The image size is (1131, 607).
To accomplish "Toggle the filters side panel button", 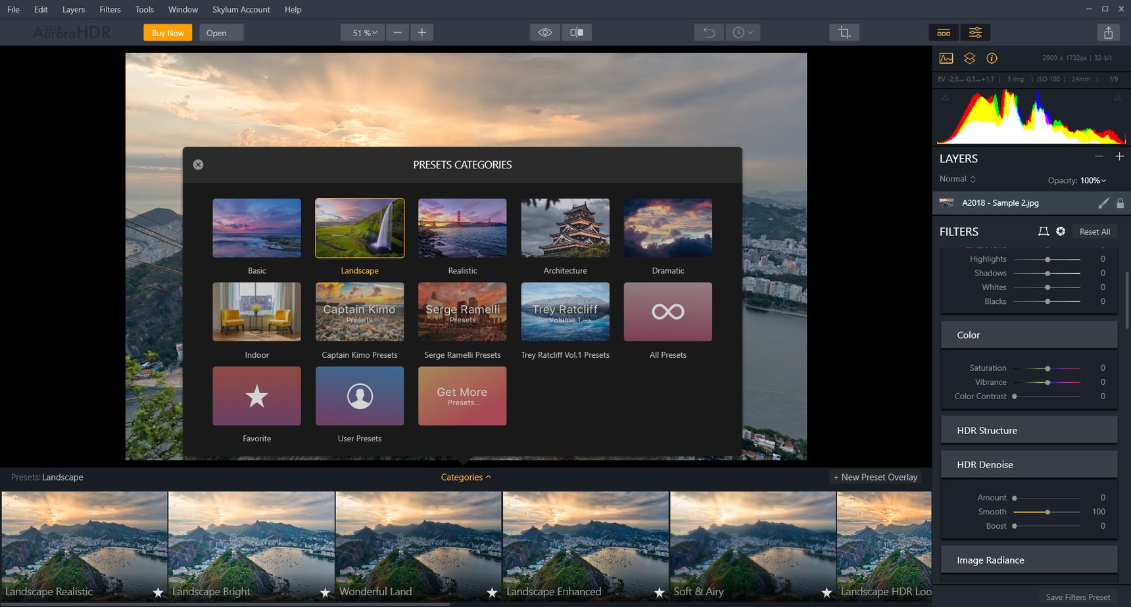I will [x=975, y=32].
